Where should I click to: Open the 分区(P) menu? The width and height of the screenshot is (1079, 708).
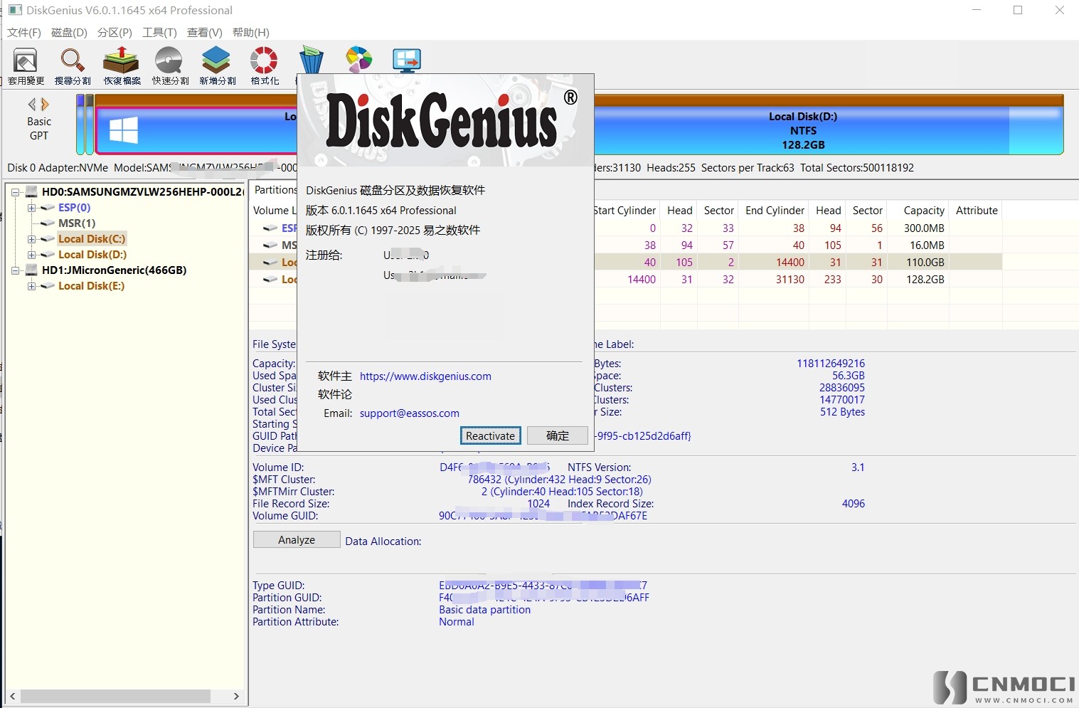115,33
